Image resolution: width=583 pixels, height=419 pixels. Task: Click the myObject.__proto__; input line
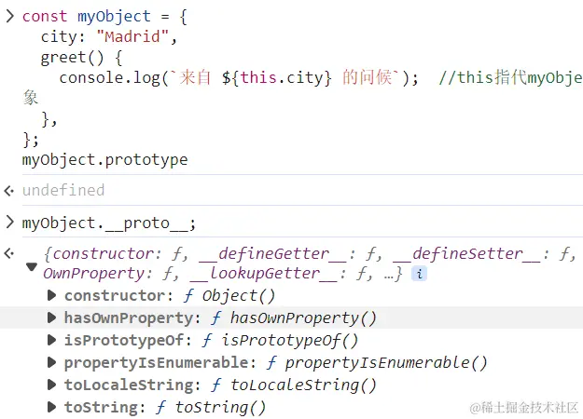click(x=108, y=223)
